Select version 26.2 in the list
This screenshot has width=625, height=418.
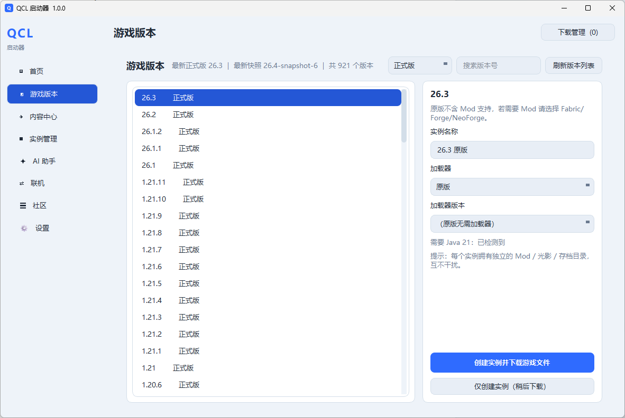click(268, 115)
